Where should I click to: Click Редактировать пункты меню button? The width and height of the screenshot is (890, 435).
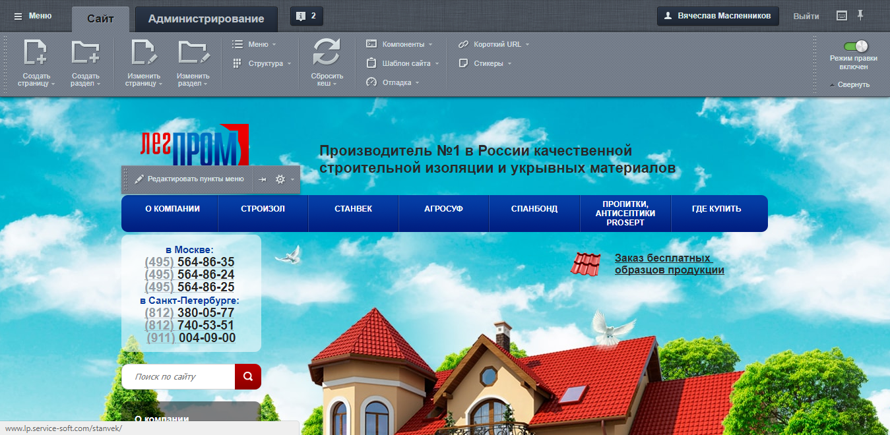(x=189, y=179)
